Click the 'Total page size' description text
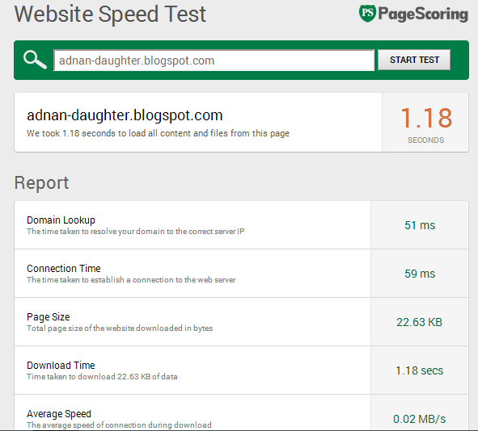 coord(120,328)
